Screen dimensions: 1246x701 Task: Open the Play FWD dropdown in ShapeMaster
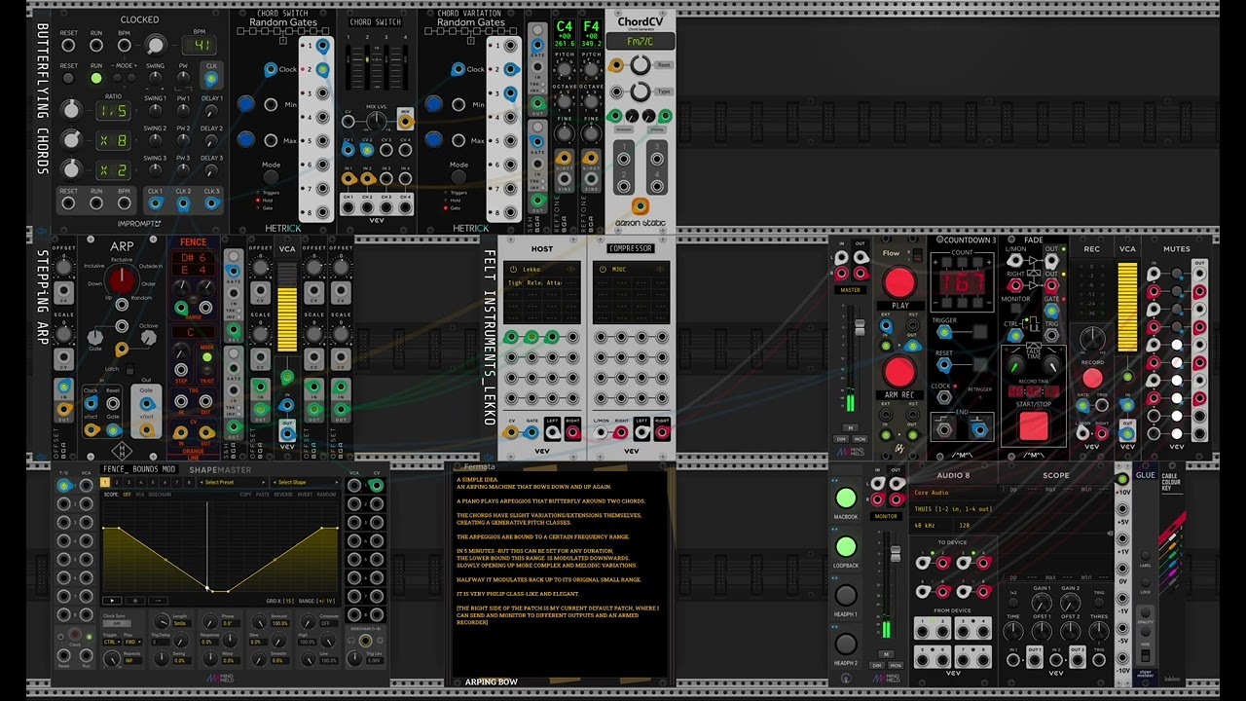tap(131, 642)
